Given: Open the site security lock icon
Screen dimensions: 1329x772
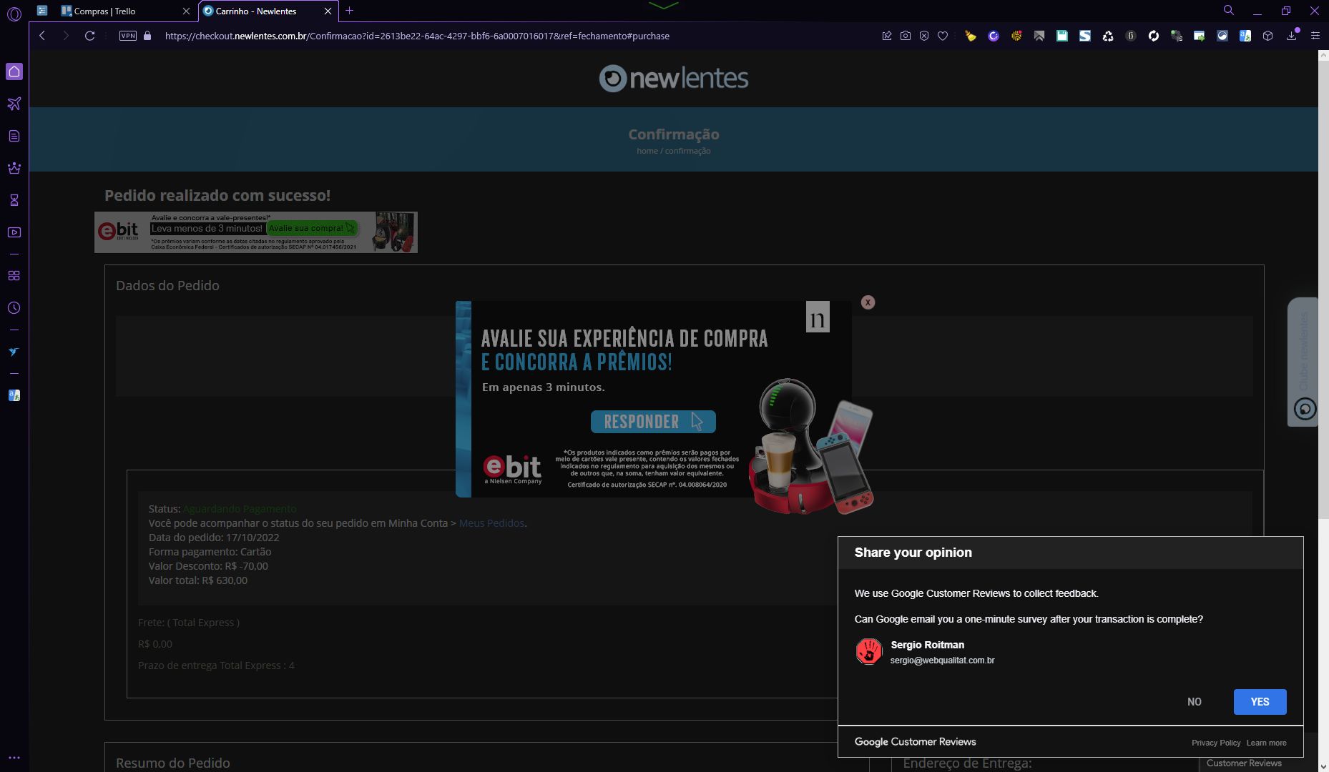Looking at the screenshot, I should pyautogui.click(x=147, y=36).
